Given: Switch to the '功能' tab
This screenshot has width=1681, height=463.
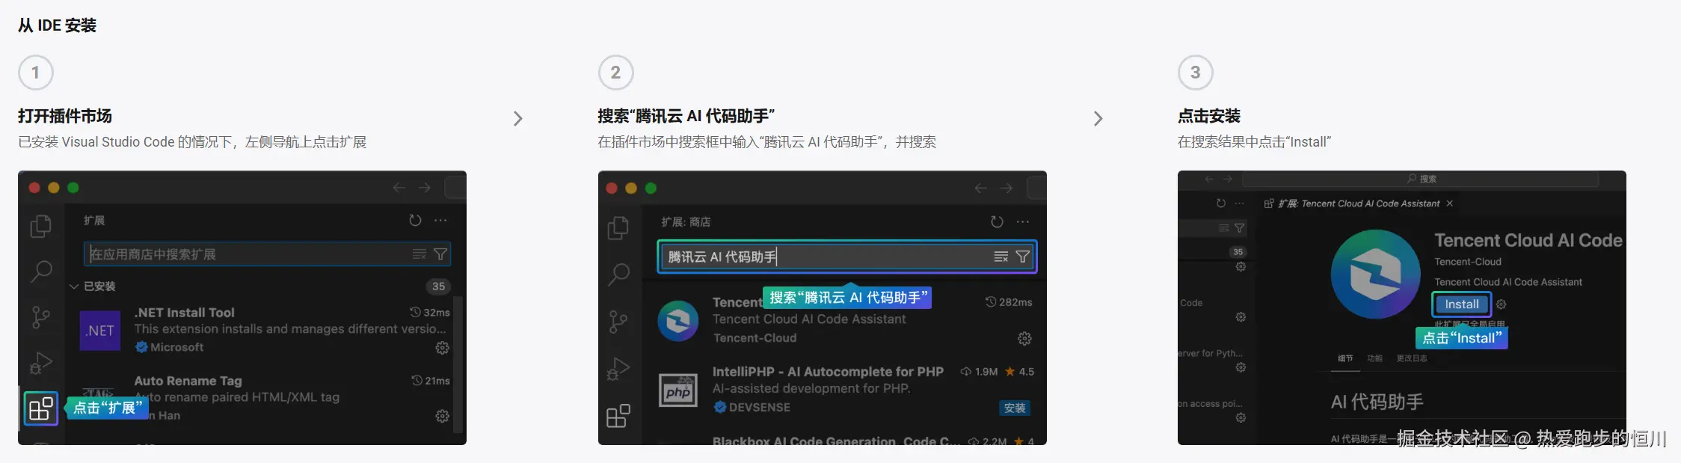Looking at the screenshot, I should click(1375, 358).
